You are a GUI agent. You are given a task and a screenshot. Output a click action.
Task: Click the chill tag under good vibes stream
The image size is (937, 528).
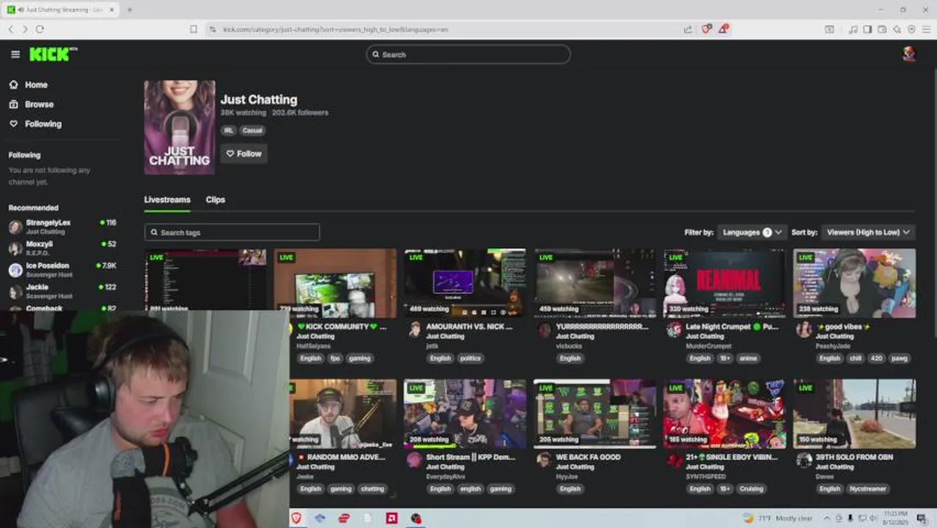tap(856, 359)
